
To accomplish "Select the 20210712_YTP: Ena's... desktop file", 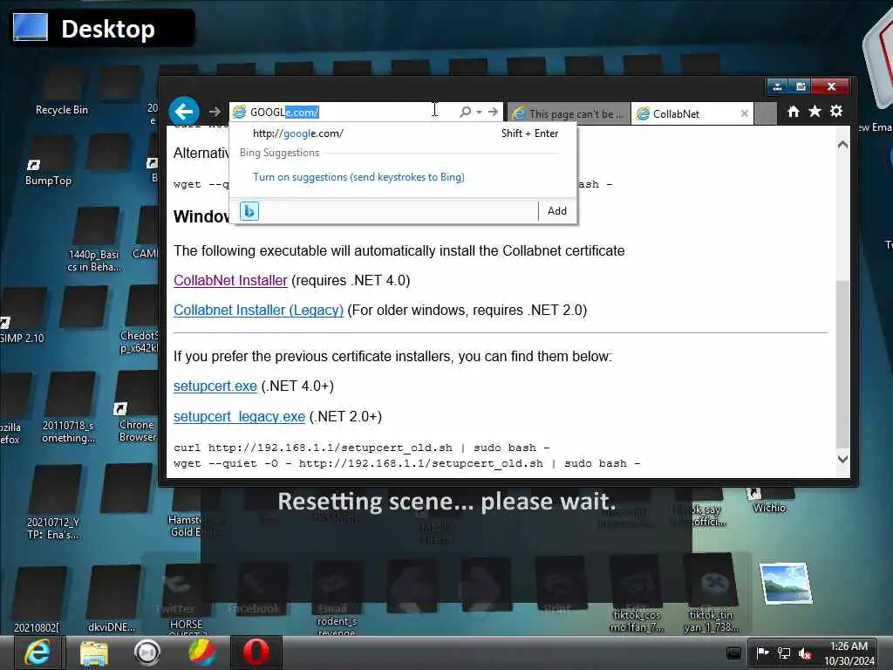I will tap(53, 503).
